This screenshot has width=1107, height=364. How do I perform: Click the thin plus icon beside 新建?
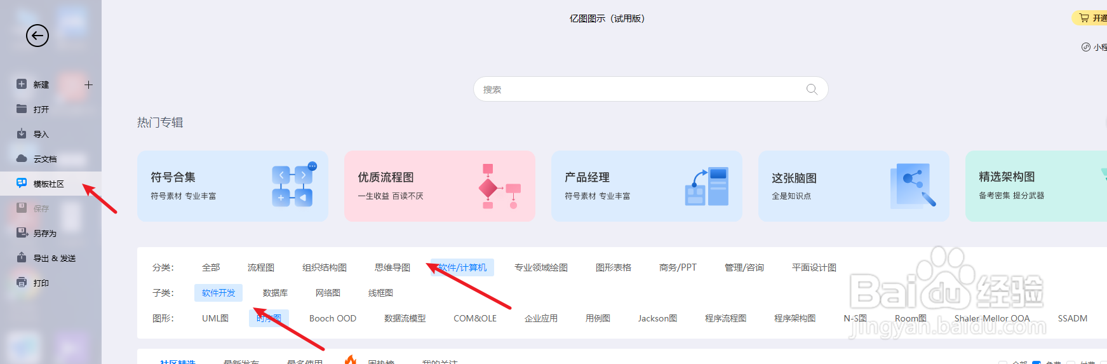[x=88, y=84]
